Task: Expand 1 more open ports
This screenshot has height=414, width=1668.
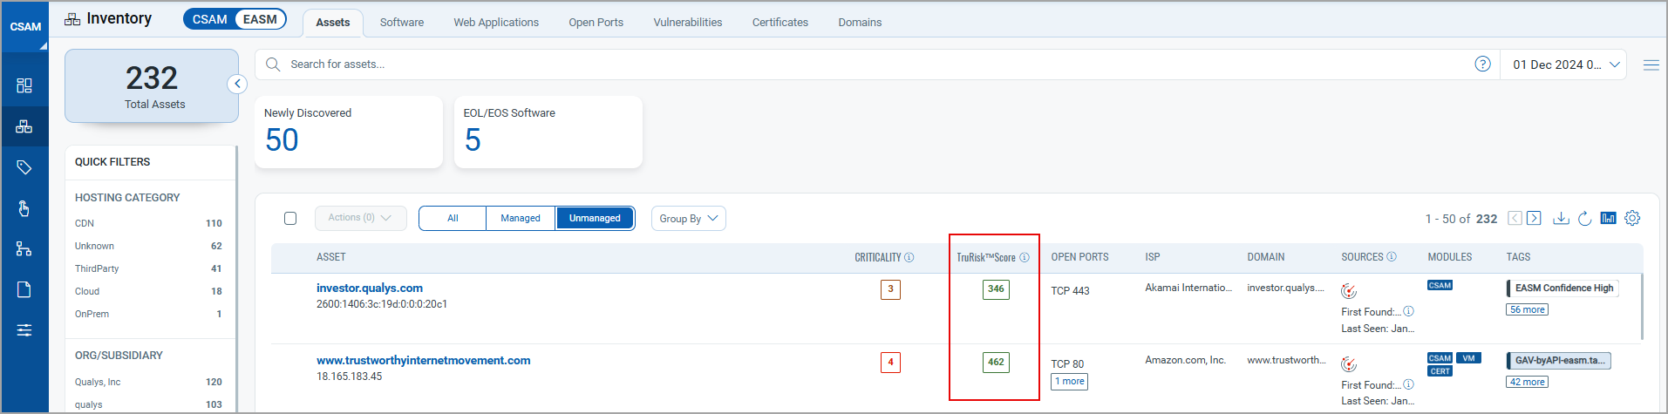Action: coord(1070,381)
